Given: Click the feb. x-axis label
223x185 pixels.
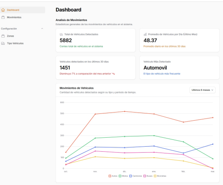Looking at the screenshot, I should [x=183, y=171].
